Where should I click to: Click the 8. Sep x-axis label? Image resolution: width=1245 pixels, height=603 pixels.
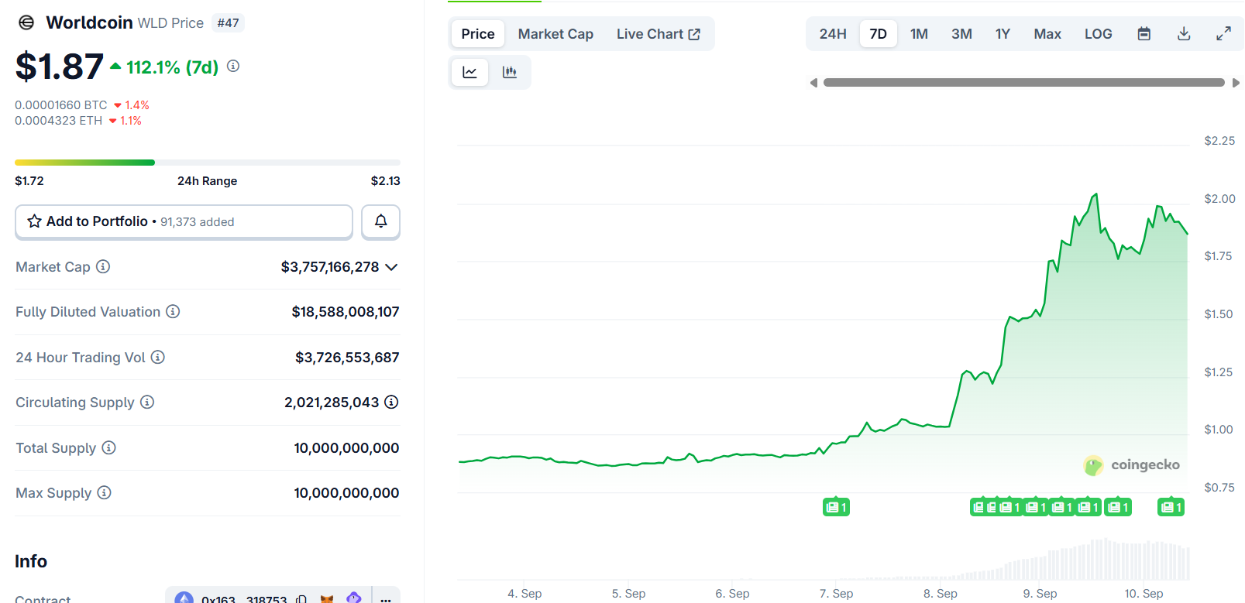pos(941,594)
